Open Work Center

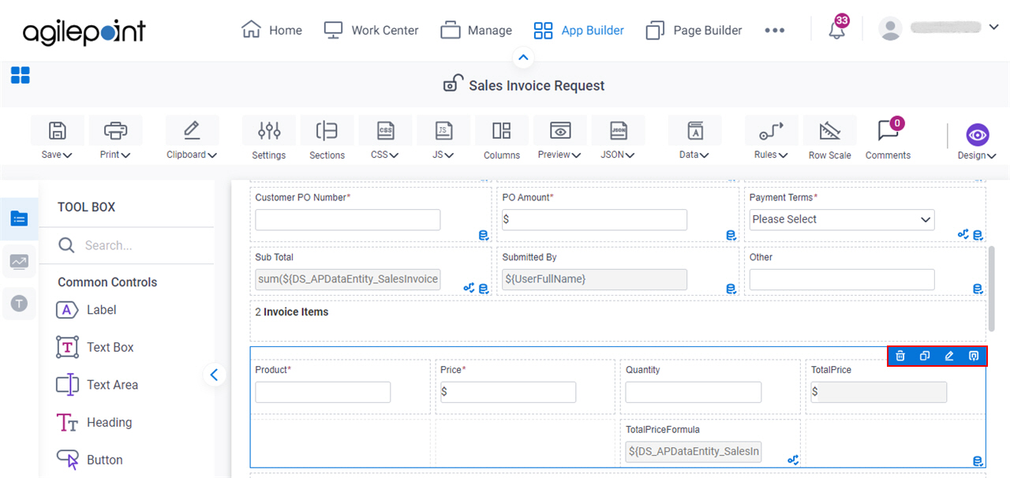point(371,30)
